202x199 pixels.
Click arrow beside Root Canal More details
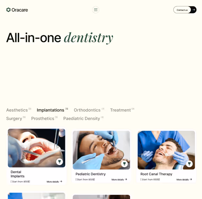click(x=191, y=179)
